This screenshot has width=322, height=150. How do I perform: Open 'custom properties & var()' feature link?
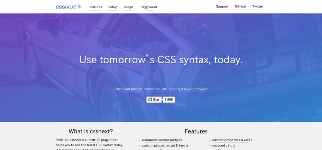click(232, 140)
